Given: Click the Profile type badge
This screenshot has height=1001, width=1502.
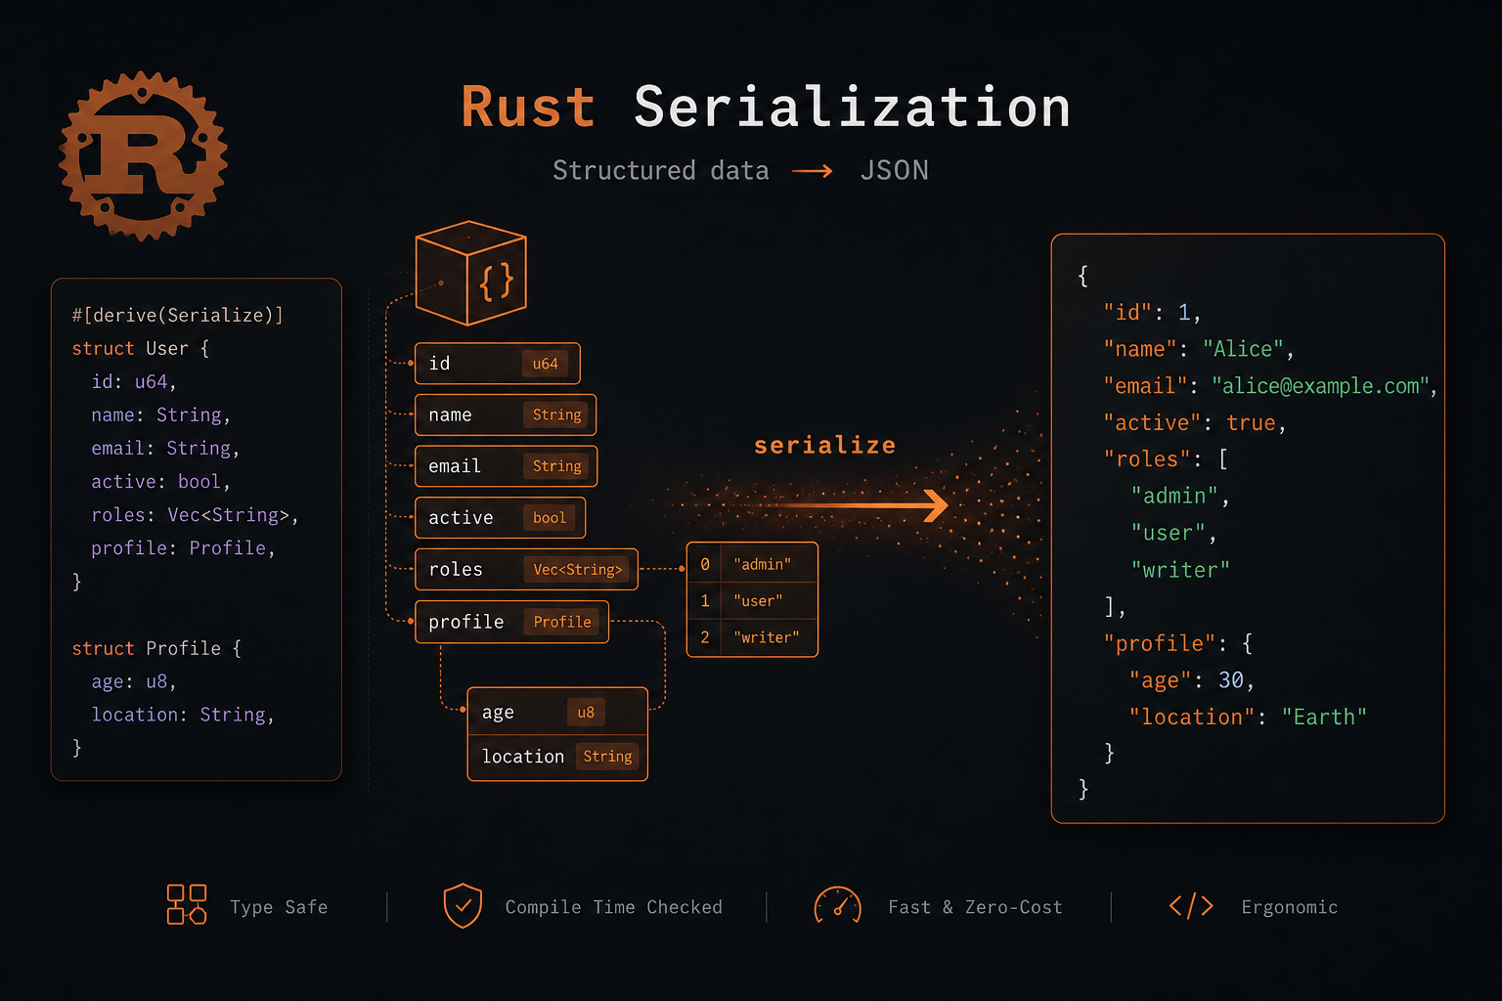Looking at the screenshot, I should 561,622.
